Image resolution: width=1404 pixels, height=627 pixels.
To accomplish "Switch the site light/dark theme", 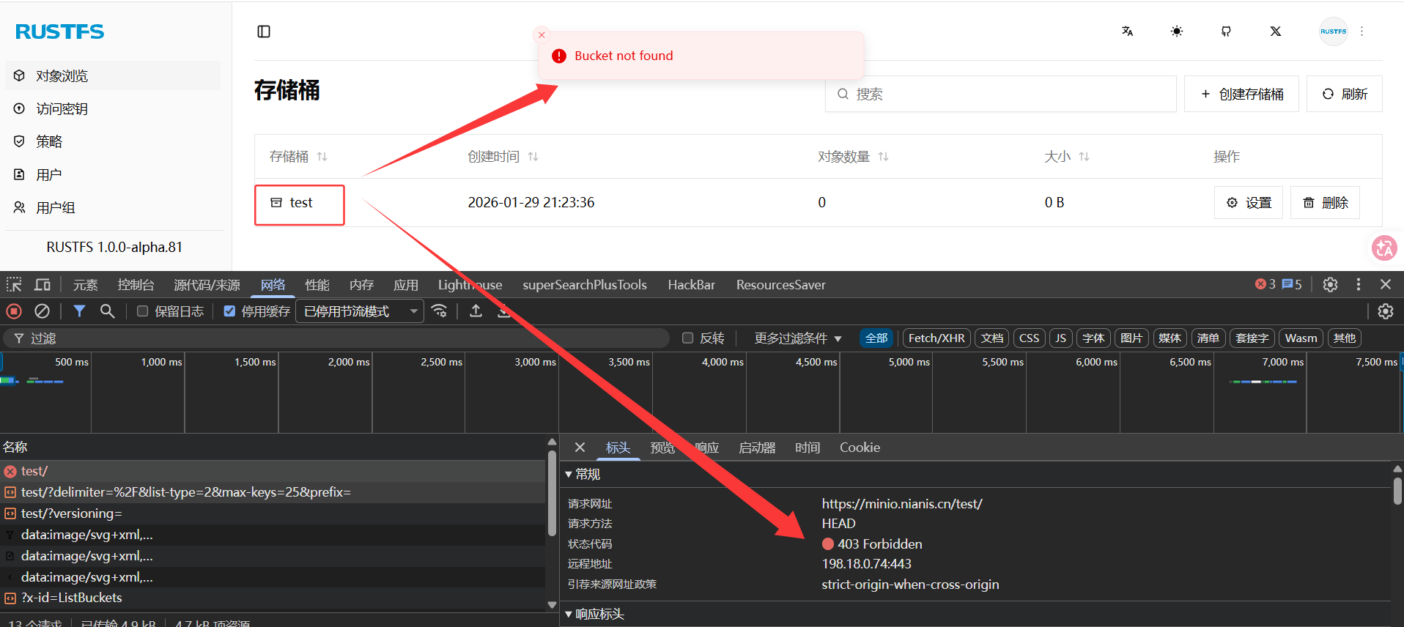I will [1177, 31].
